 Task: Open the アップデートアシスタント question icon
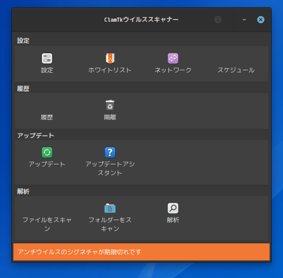click(x=110, y=152)
